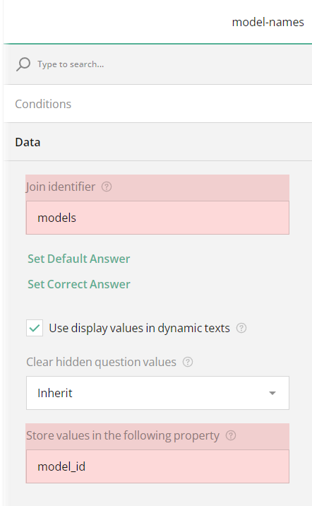Click the Join identifier label

[61, 187]
